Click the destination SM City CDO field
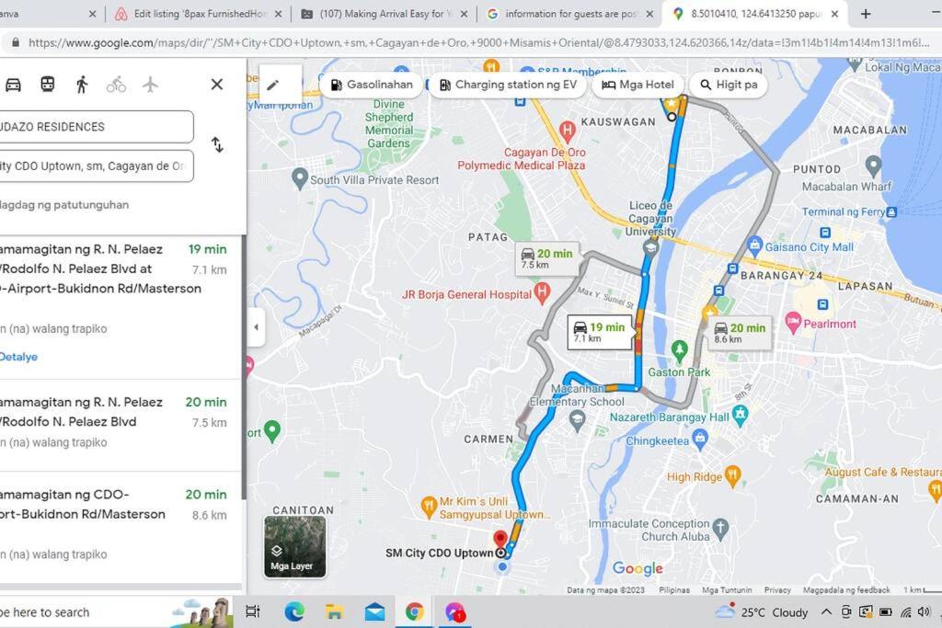 pos(96,166)
